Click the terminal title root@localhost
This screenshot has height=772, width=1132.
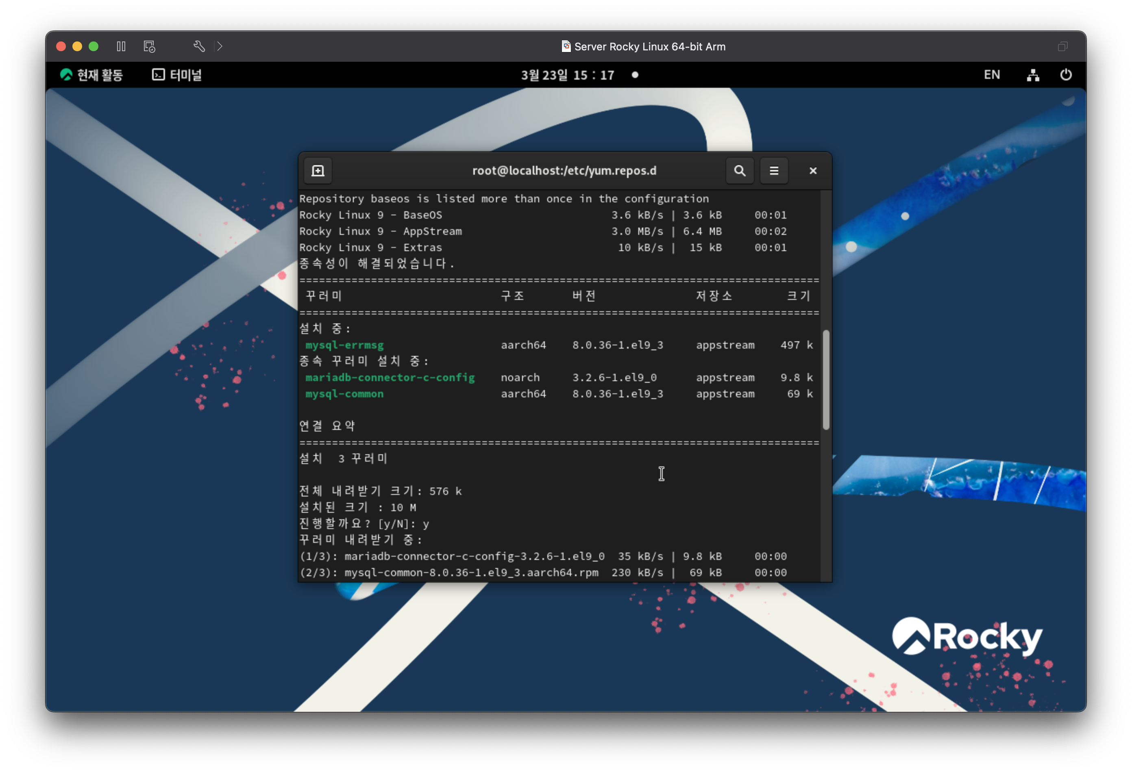564,171
